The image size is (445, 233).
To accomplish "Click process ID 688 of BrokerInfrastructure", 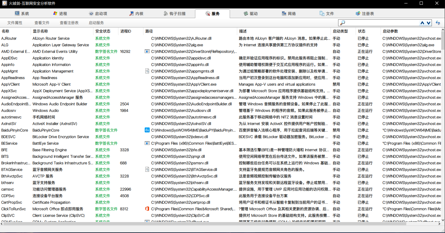I will 123,163.
